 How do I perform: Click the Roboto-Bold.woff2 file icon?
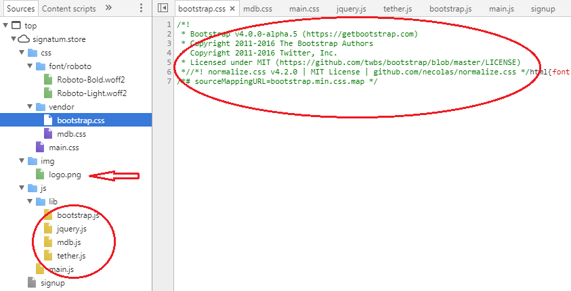[x=48, y=80]
